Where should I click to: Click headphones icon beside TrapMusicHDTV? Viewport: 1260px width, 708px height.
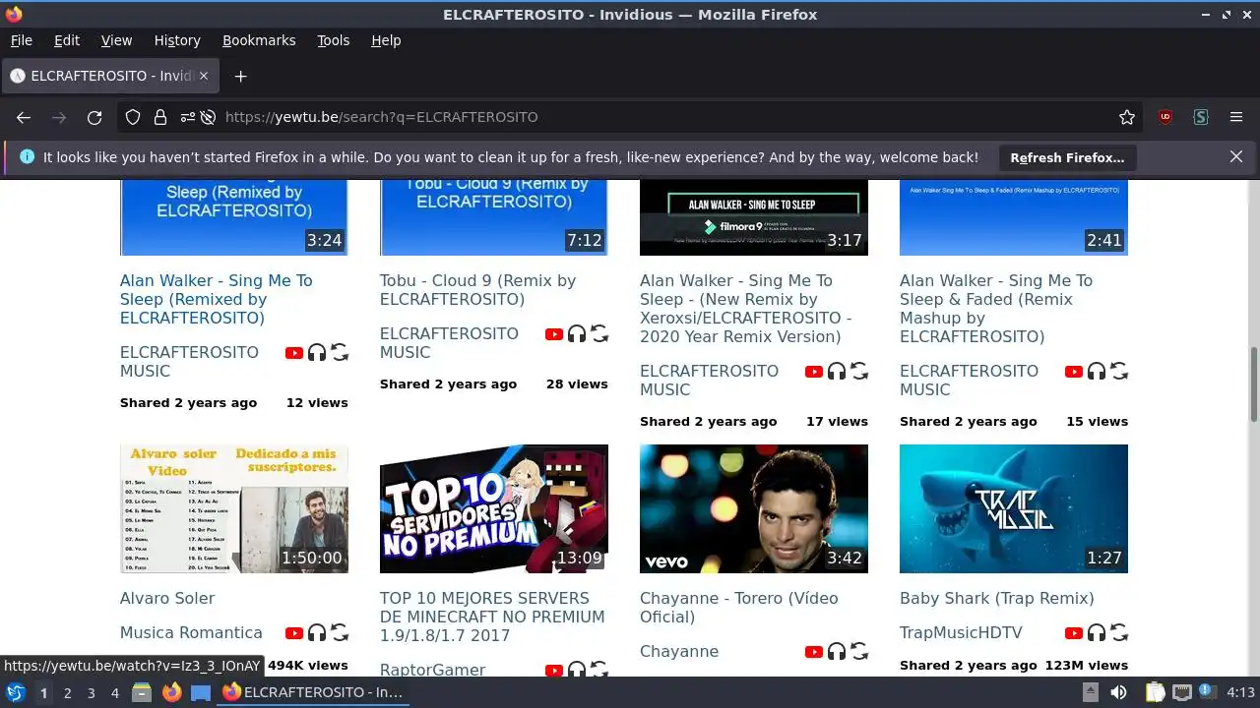(1097, 632)
